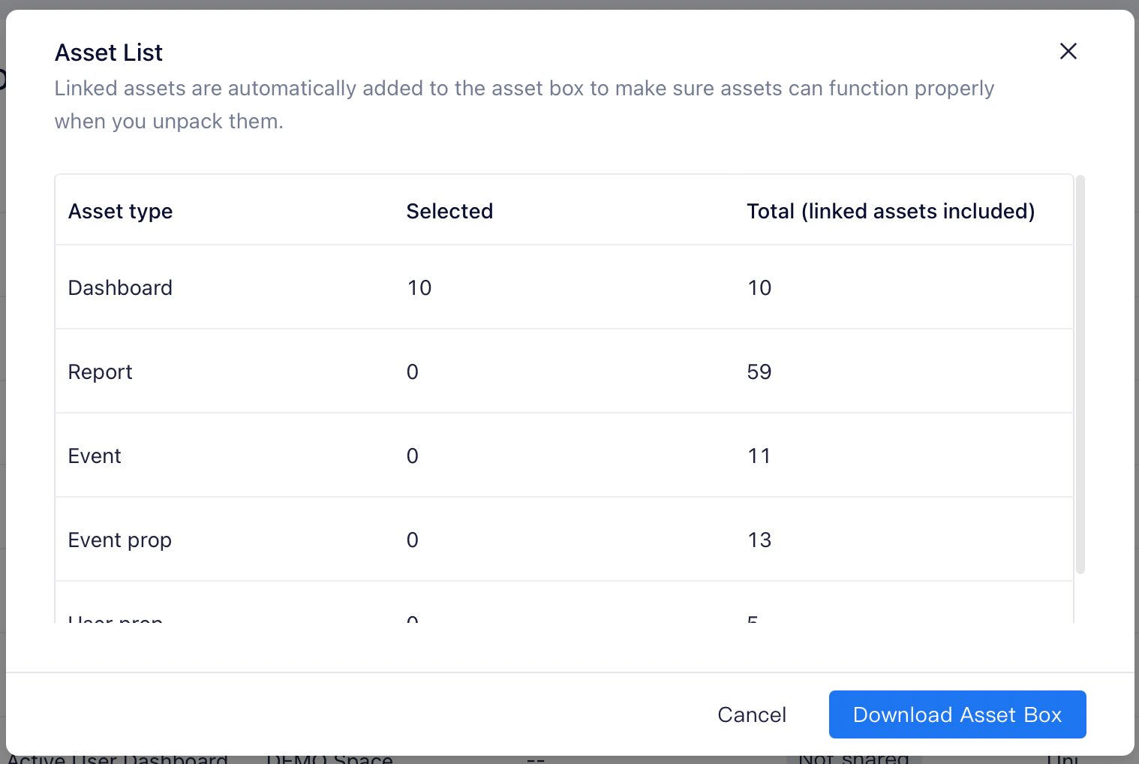Click the Event total value 11
The image size is (1139, 764).
click(759, 456)
